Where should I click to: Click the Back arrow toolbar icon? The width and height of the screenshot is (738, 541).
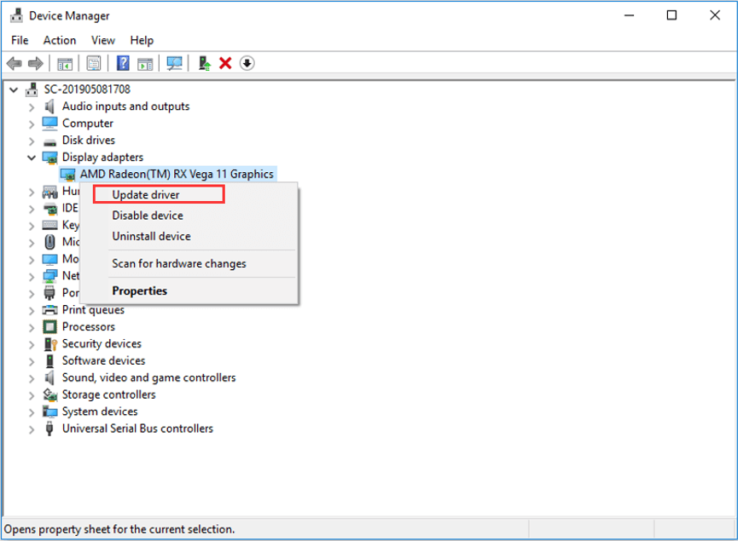click(x=15, y=63)
